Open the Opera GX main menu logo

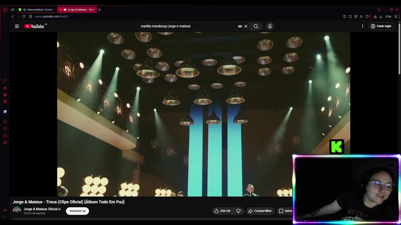[x=5, y=10]
